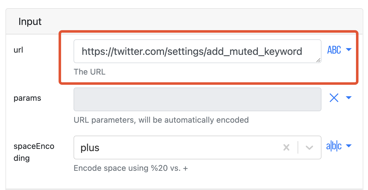Click the Input panel header
The height and width of the screenshot is (190, 368).
[x=30, y=22]
